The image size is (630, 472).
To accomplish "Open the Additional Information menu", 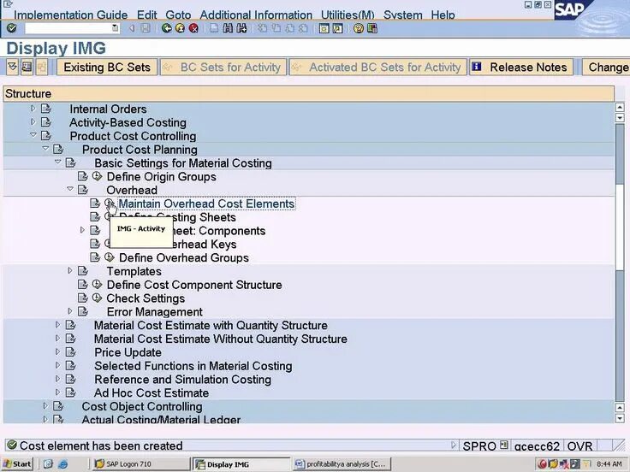I will (256, 15).
